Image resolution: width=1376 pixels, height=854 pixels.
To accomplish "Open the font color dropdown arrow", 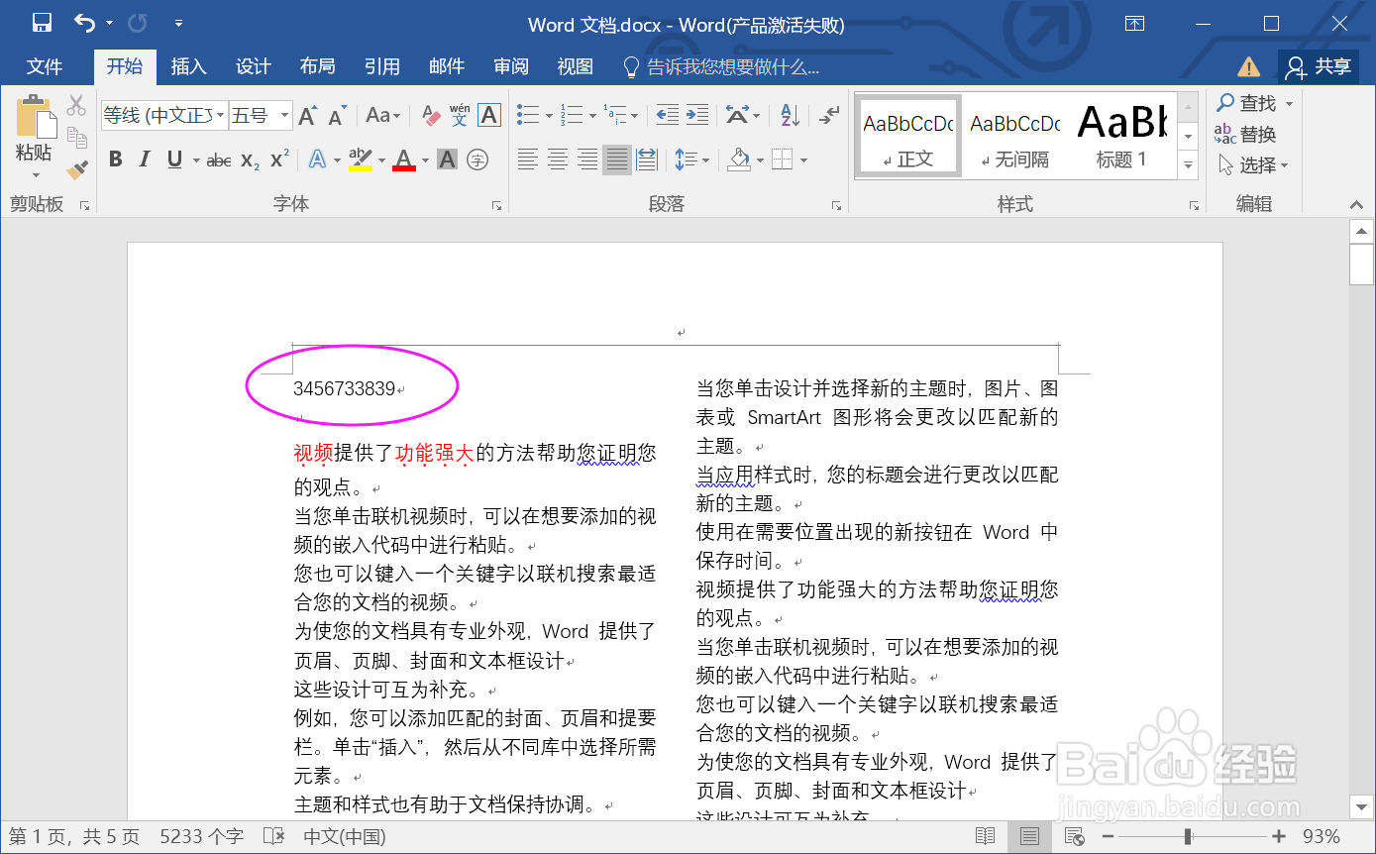I will [424, 159].
